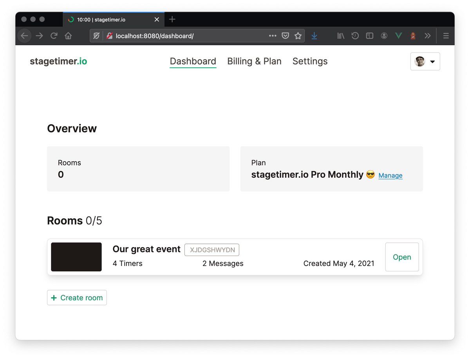Image resolution: width=470 pixels, height=359 pixels.
Task: Switch to Billing & Plan tab
Action: pyautogui.click(x=254, y=61)
